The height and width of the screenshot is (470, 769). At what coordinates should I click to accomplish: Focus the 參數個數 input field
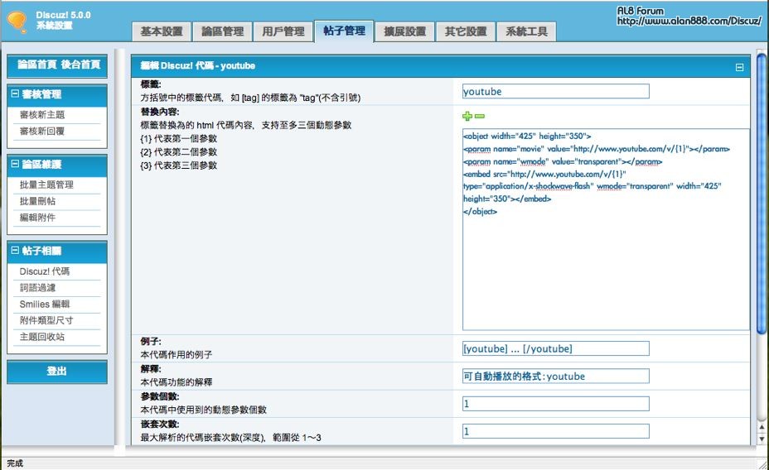(x=556, y=404)
